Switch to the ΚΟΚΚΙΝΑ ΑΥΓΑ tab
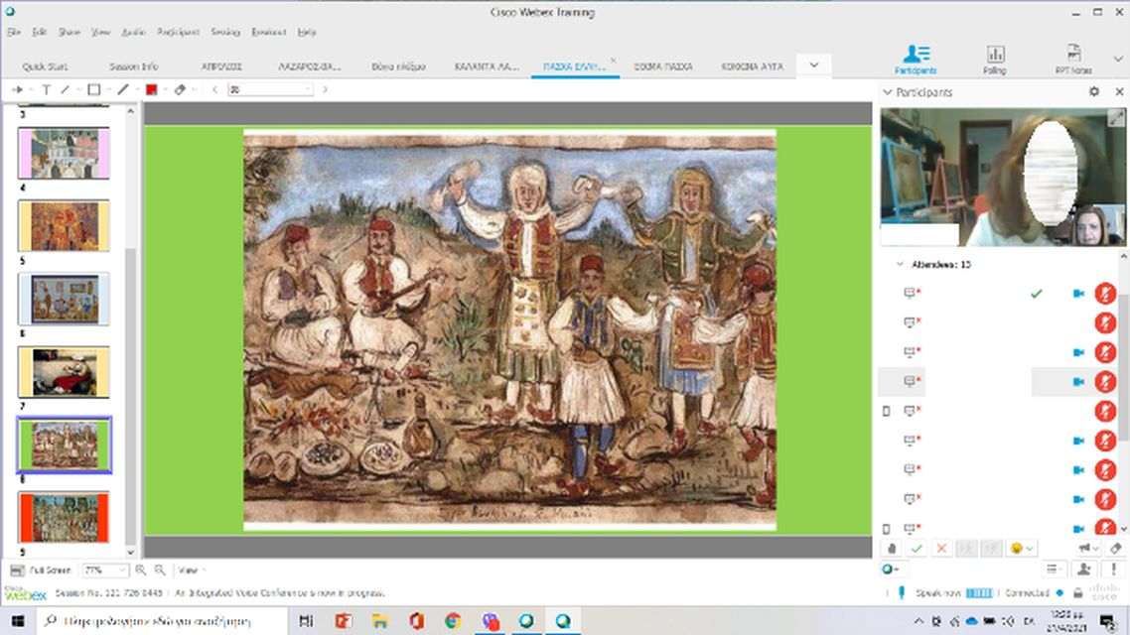 753,66
